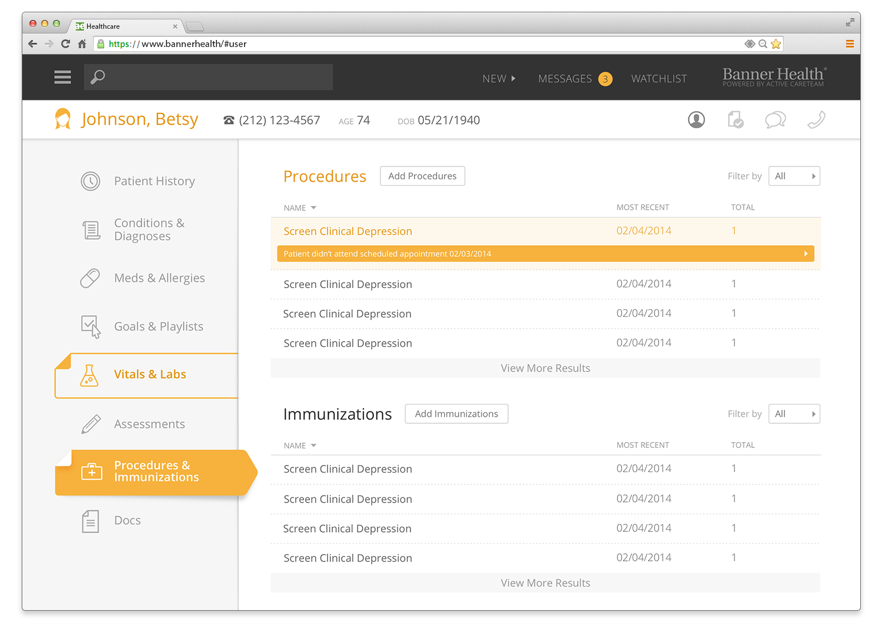This screenshot has height=629, width=882.
Task: Close the Healthcare browser tab
Action: tap(175, 26)
